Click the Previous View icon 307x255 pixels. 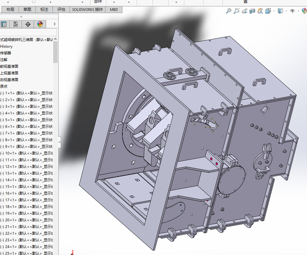click(x=244, y=11)
